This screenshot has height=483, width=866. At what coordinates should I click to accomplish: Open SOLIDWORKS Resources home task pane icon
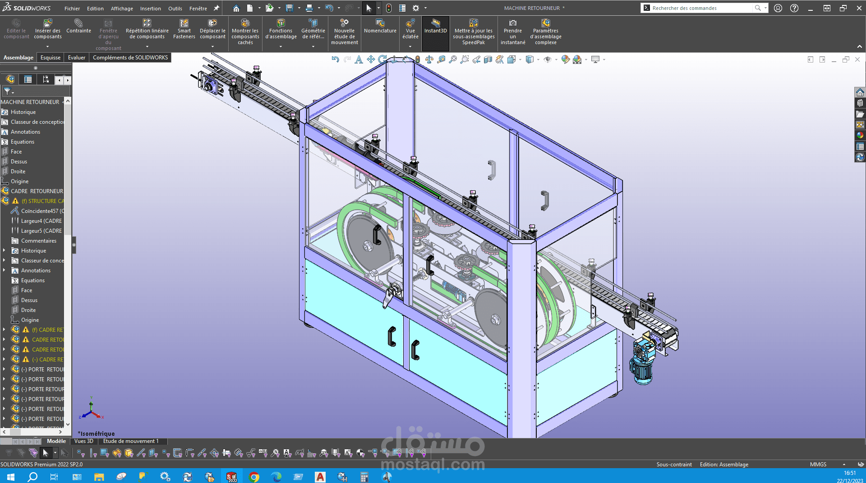[860, 92]
